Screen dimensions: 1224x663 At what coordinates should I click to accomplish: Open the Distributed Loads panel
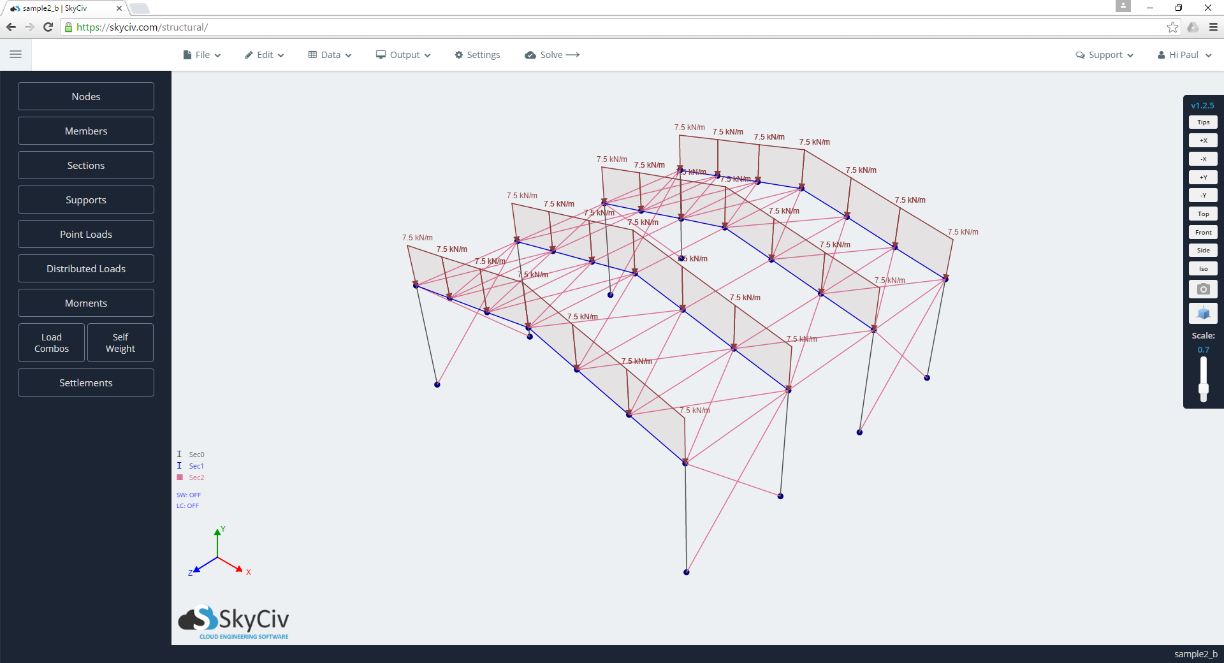click(x=85, y=268)
